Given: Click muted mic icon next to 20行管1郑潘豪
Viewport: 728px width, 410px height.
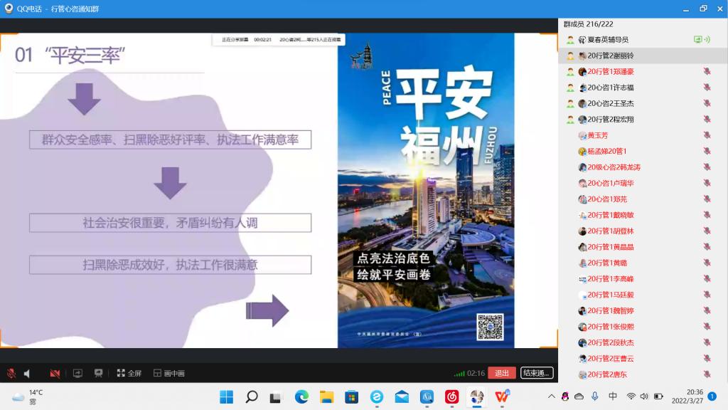Looking at the screenshot, I should pyautogui.click(x=707, y=72).
